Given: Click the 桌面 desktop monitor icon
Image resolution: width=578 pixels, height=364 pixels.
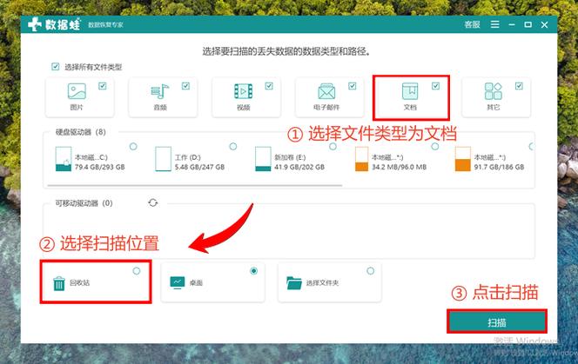Looking at the screenshot, I should pos(178,282).
